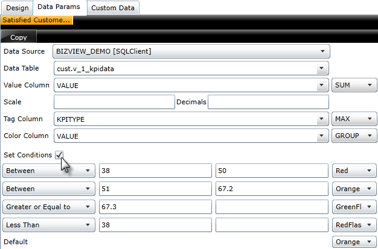Open the Orange color dropdown in the 51 to 67.2 row
The width and height of the screenshot is (378, 249).
pyautogui.click(x=354, y=189)
